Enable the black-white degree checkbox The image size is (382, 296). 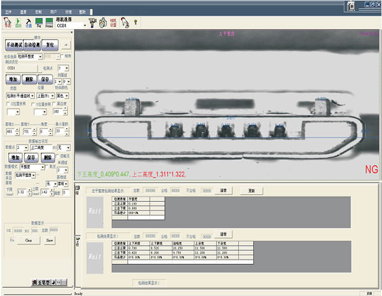tap(57, 102)
